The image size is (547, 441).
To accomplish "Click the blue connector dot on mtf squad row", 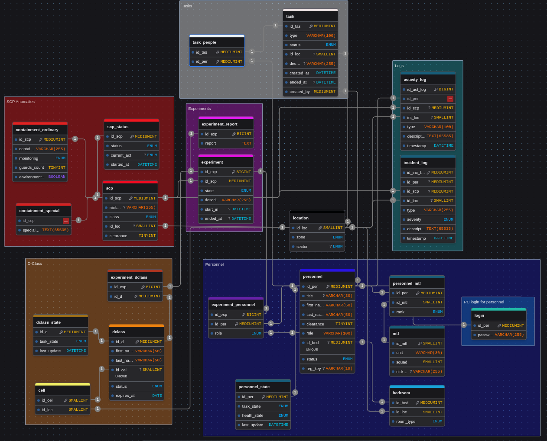I will point(393,362).
